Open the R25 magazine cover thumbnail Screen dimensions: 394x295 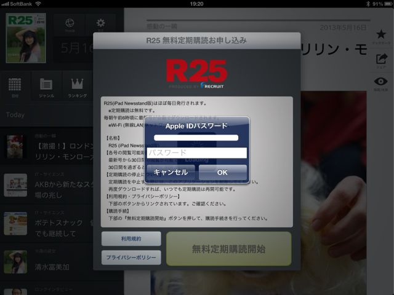pyautogui.click(x=26, y=38)
